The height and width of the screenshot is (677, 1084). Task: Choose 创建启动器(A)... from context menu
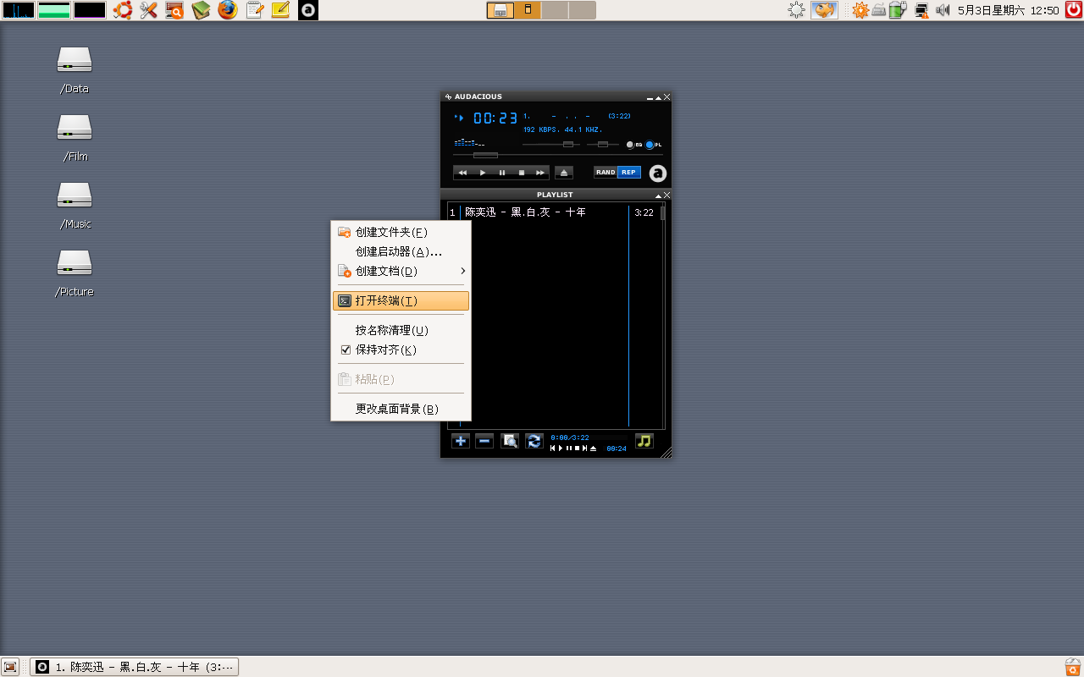[401, 251]
